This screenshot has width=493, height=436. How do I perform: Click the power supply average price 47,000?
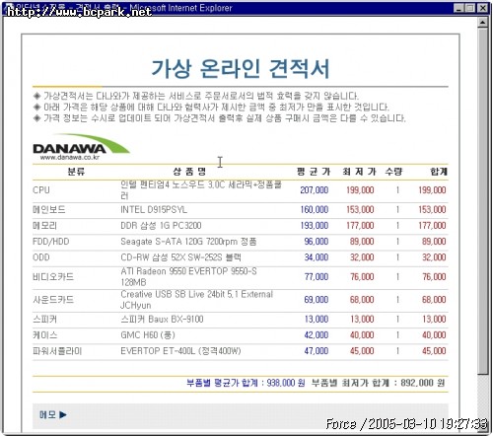tap(317, 351)
